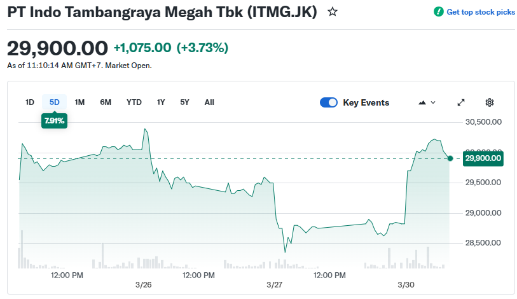Toggle the Key Events switch

pos(329,102)
